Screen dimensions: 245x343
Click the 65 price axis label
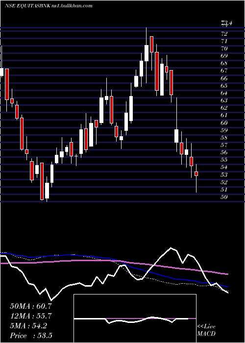pyautogui.click(x=224, y=86)
